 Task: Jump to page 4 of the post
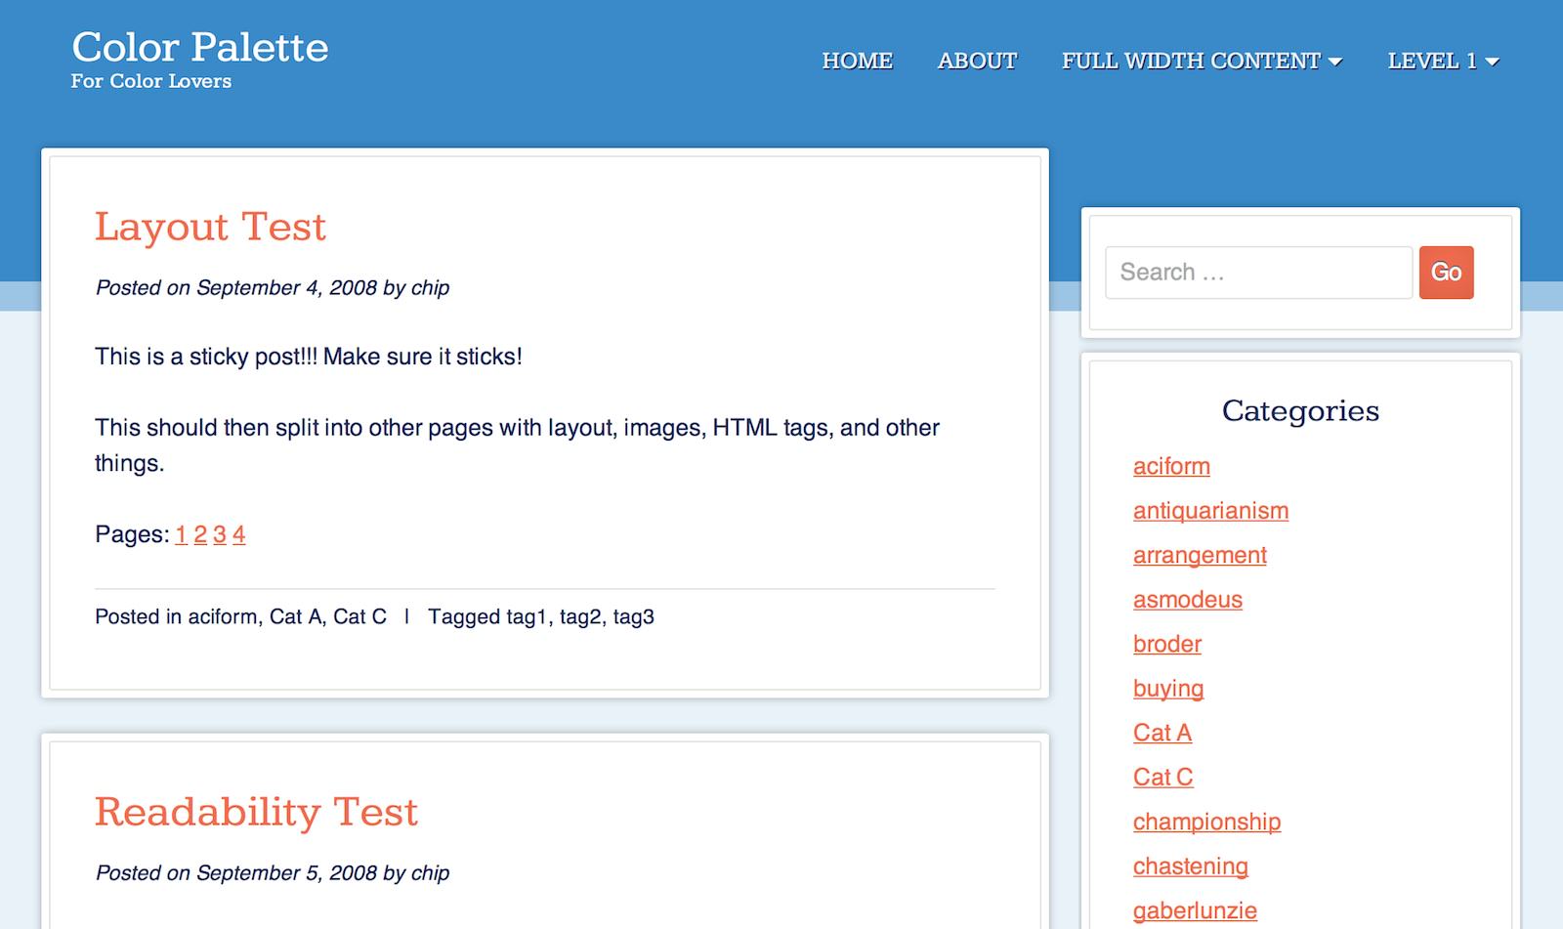[238, 534]
